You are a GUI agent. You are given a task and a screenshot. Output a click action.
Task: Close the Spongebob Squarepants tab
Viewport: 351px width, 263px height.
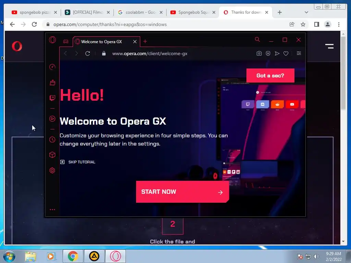click(214, 12)
